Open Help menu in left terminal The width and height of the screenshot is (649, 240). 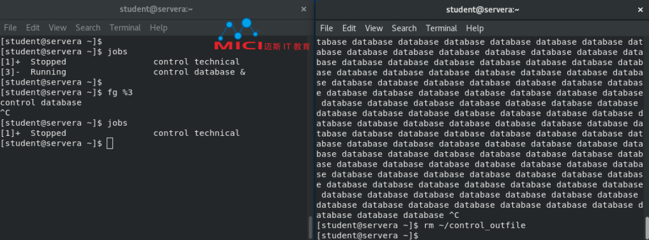(x=158, y=28)
